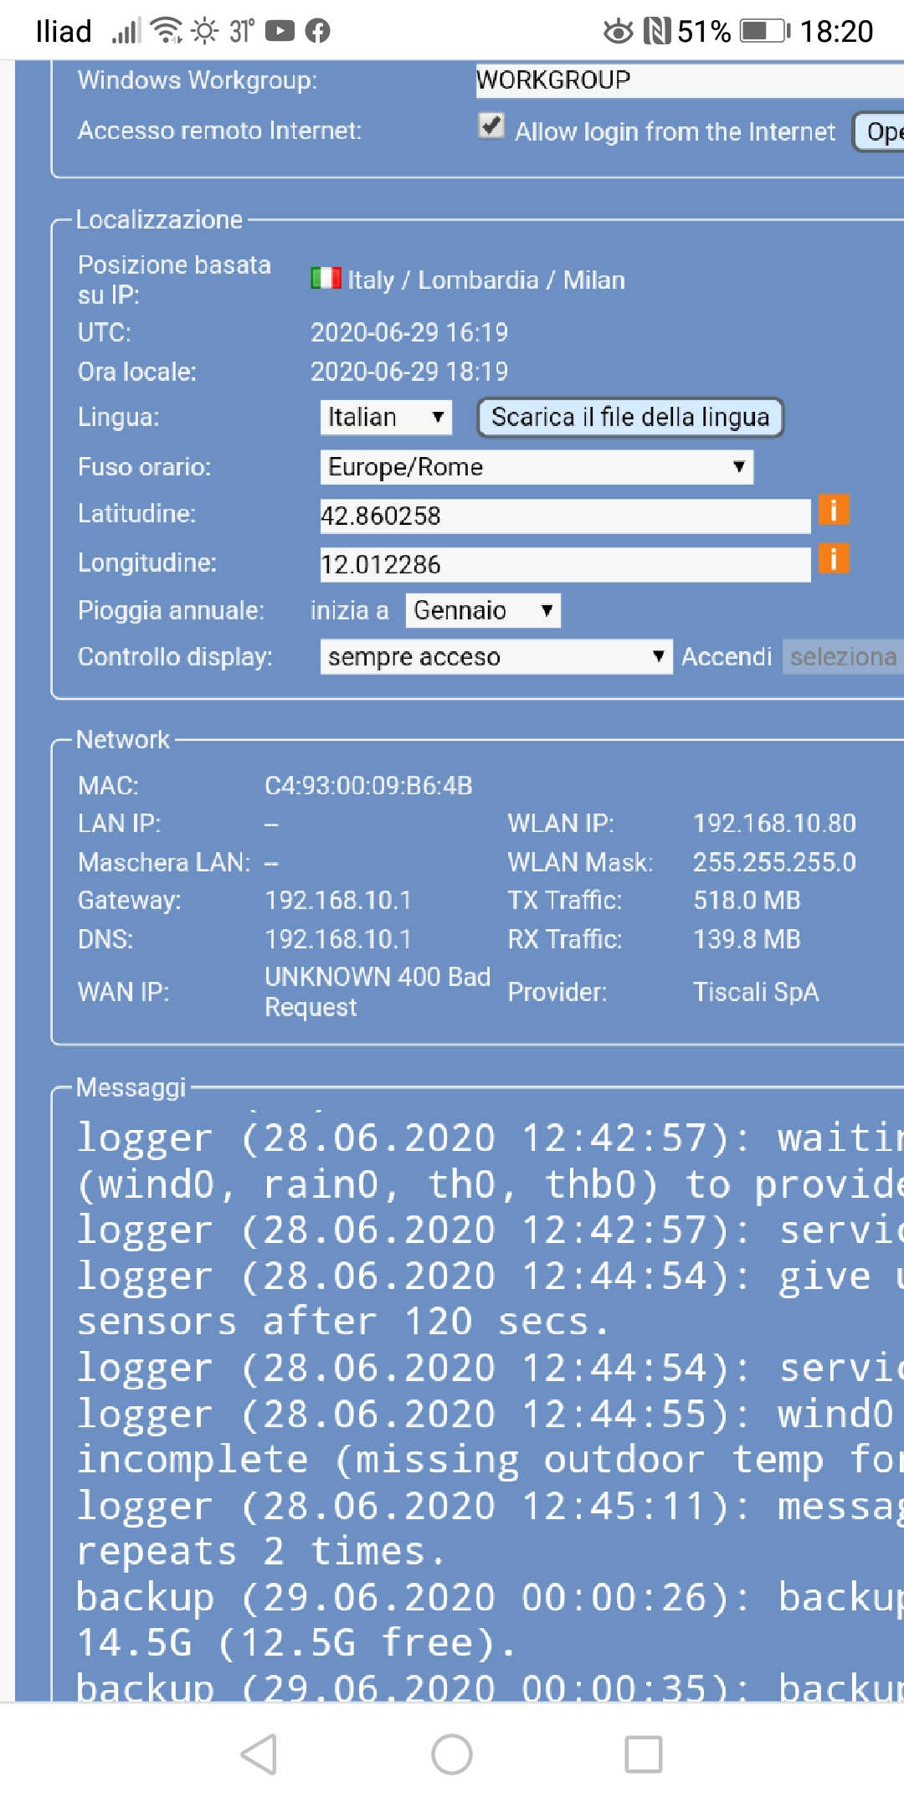Viewport: 904px width, 1808px height.
Task: Open the Controllo display sempre acceso dropdown
Action: (496, 657)
